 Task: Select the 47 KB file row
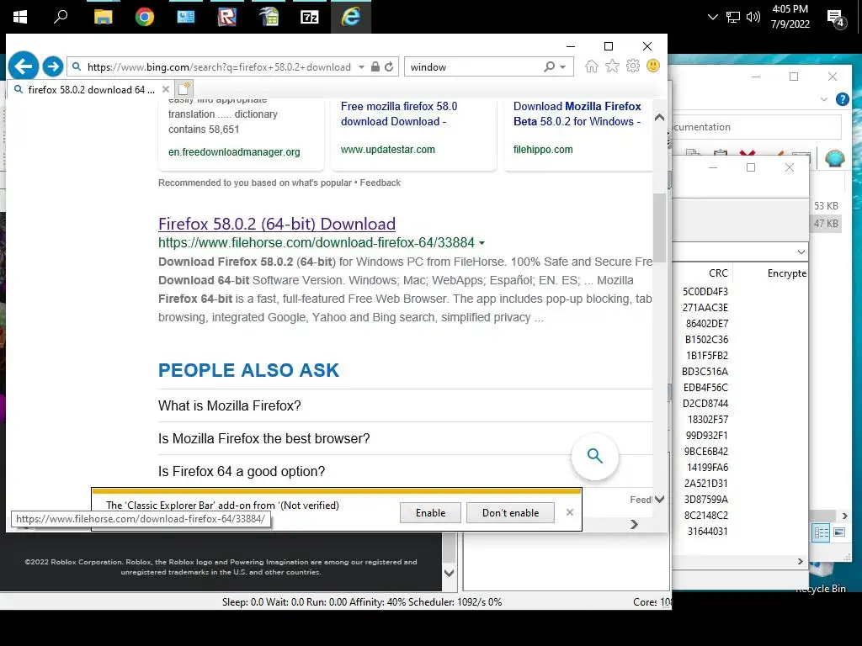pos(826,223)
